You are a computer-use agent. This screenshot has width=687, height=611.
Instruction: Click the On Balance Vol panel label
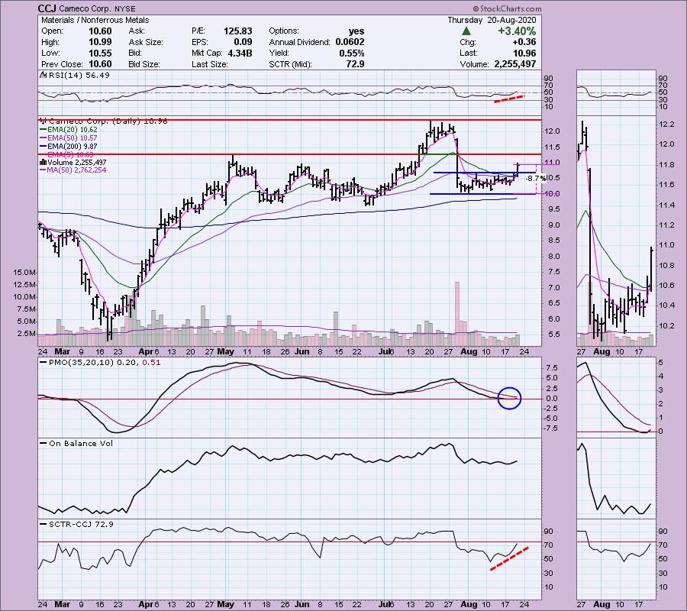[x=81, y=444]
